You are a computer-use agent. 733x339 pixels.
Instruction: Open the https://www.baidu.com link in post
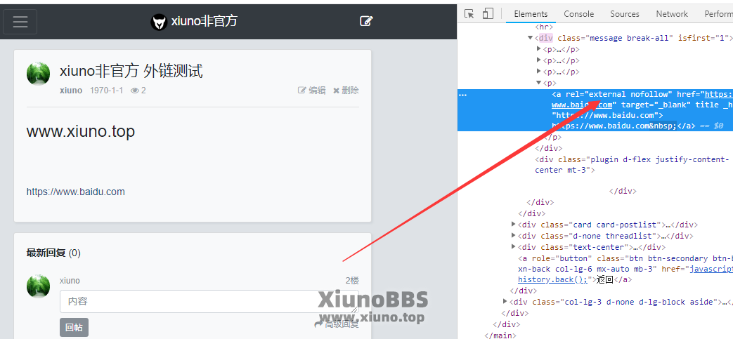point(76,192)
